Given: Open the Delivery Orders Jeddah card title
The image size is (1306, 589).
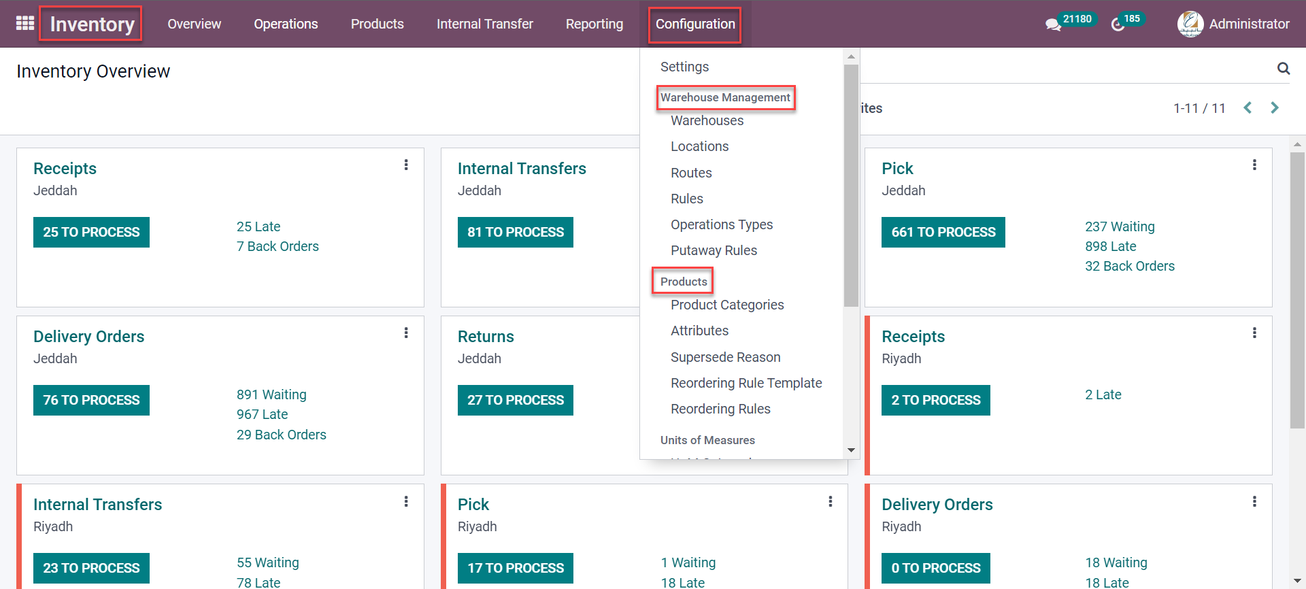Looking at the screenshot, I should coord(88,337).
